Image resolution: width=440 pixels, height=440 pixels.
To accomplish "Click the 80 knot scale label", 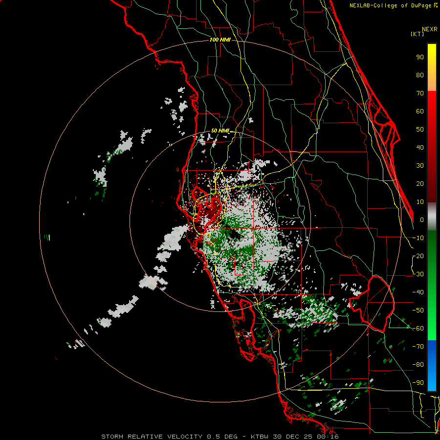I will (420, 75).
